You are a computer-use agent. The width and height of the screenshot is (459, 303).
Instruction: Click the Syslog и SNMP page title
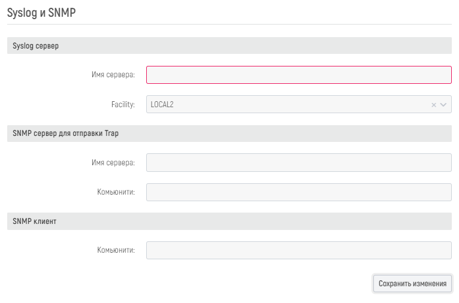(41, 13)
